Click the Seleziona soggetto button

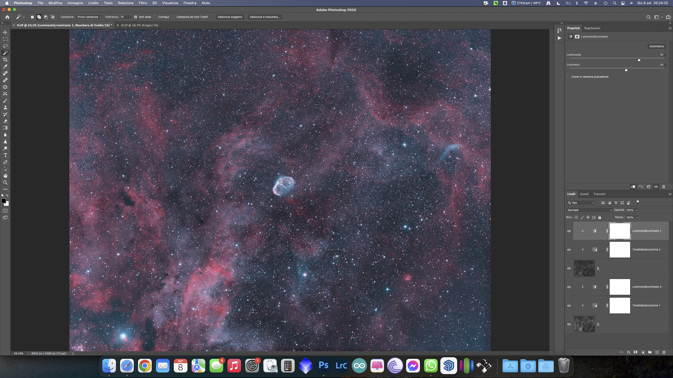point(230,17)
